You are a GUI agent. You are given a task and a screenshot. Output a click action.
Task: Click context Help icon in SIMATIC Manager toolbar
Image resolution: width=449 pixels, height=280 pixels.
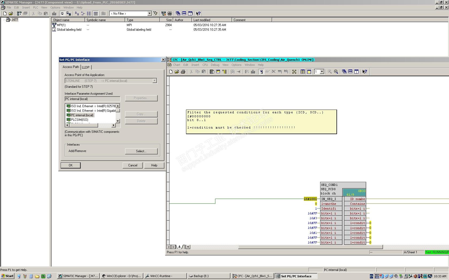[198, 14]
